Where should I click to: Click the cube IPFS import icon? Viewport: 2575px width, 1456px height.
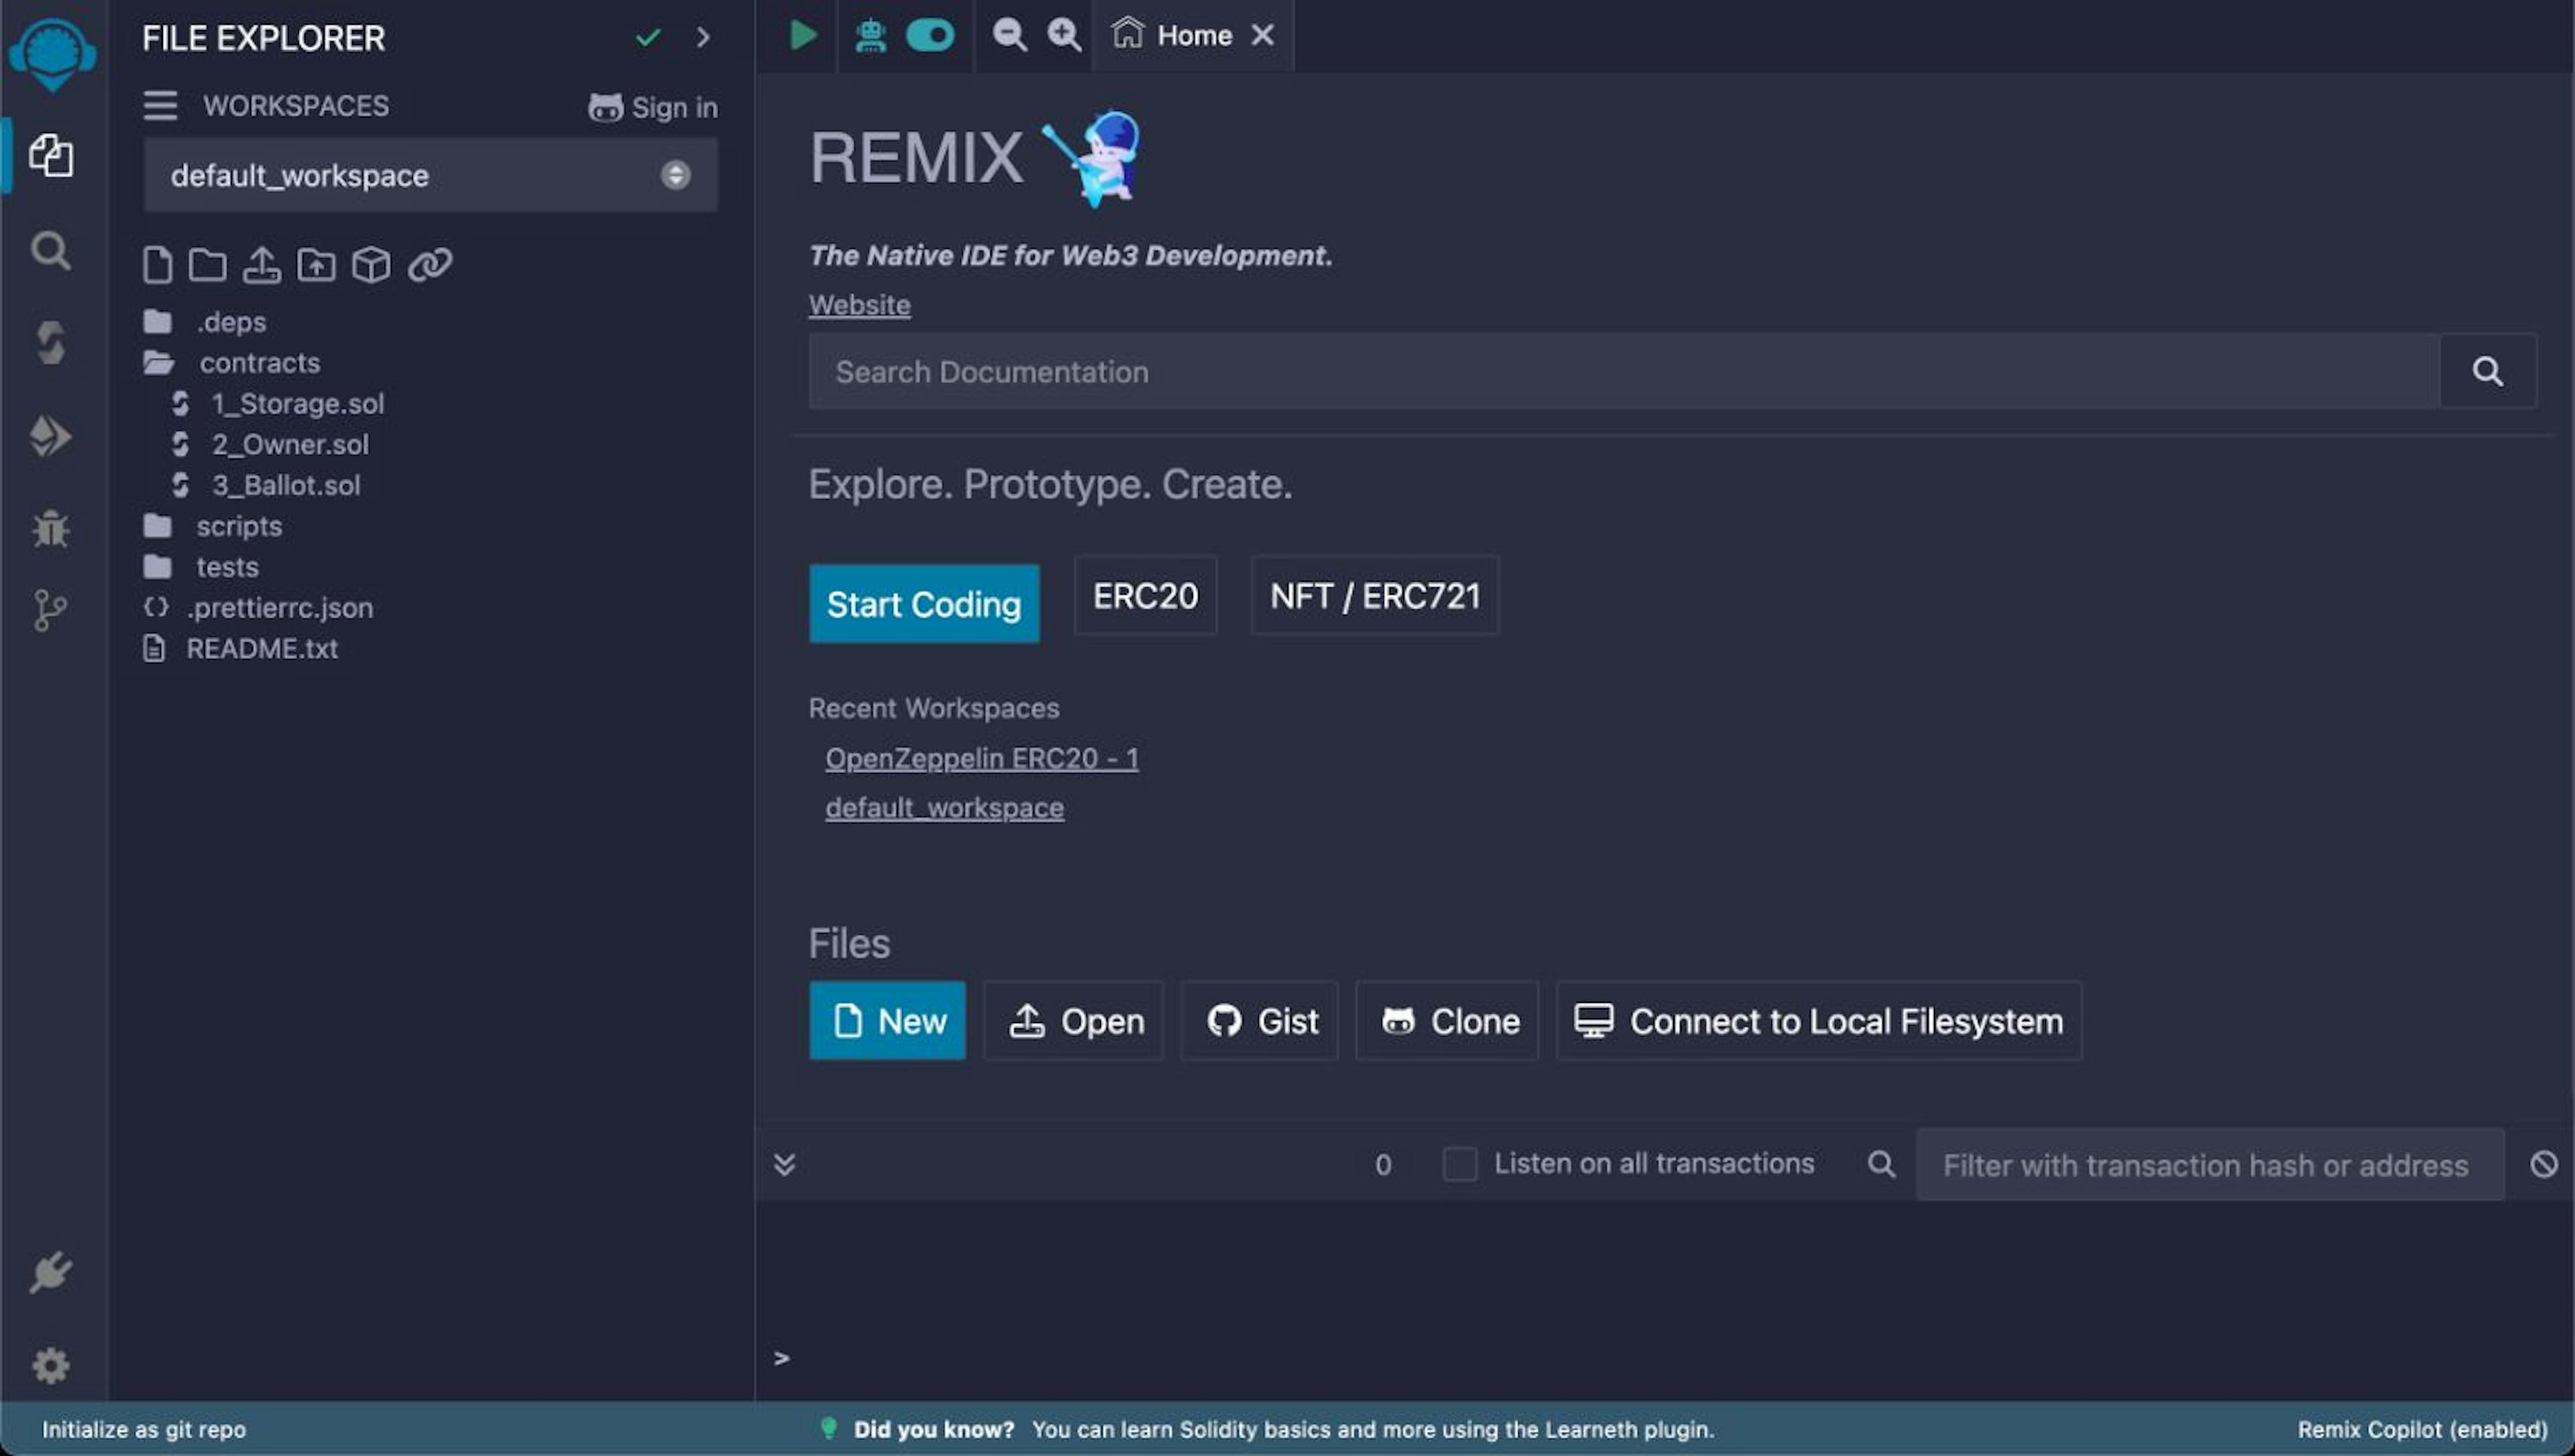[x=371, y=265]
